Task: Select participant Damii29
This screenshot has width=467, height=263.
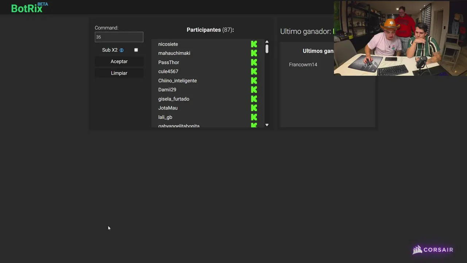Action: [167, 90]
